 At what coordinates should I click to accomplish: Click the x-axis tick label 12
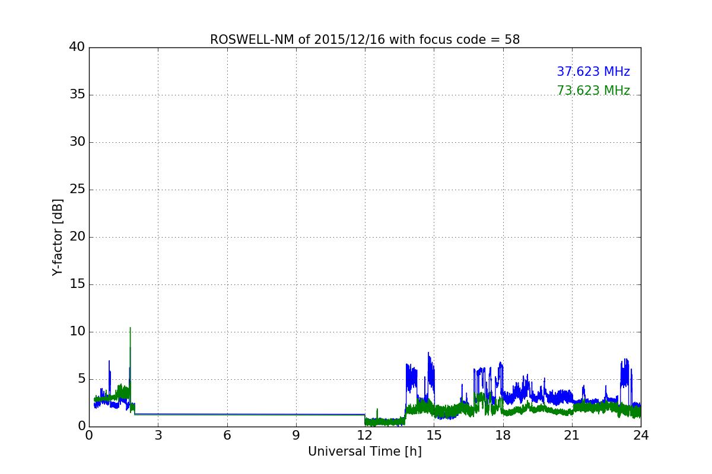365,435
